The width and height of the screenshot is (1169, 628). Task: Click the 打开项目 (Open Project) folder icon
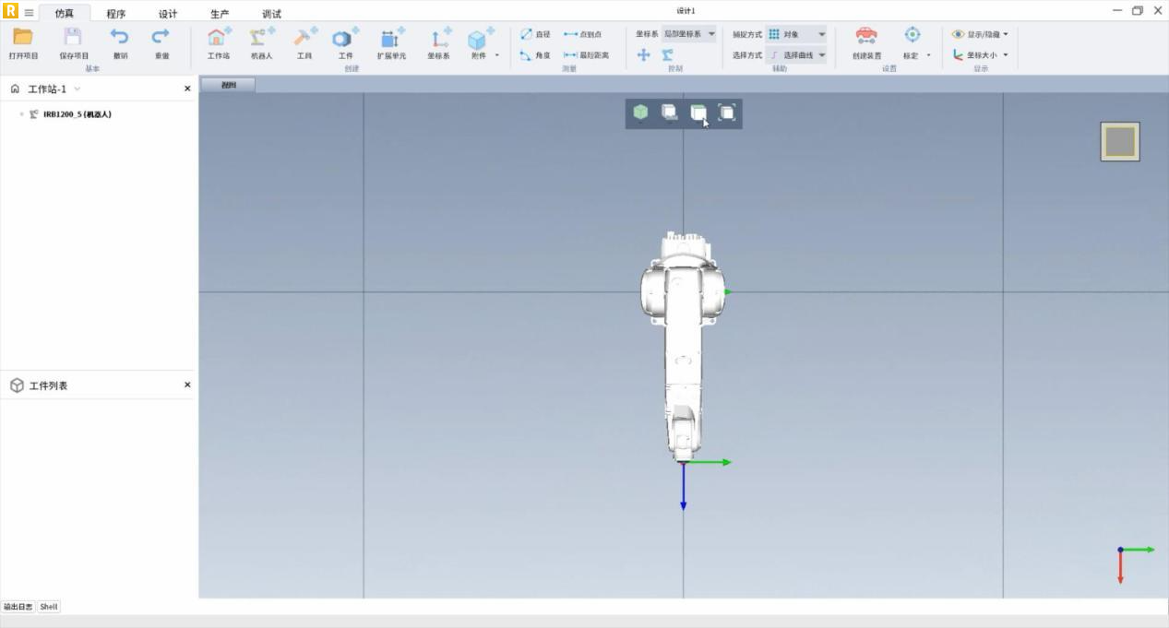(x=23, y=38)
